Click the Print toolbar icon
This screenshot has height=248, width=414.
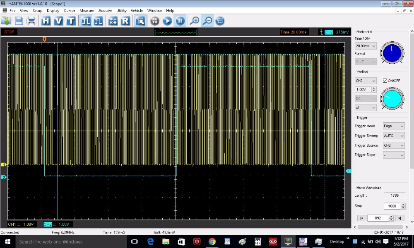pos(31,21)
